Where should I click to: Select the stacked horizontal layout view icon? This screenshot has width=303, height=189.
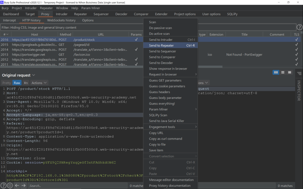point(283,72)
